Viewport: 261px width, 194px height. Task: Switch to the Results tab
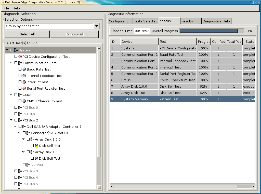tap(190, 21)
